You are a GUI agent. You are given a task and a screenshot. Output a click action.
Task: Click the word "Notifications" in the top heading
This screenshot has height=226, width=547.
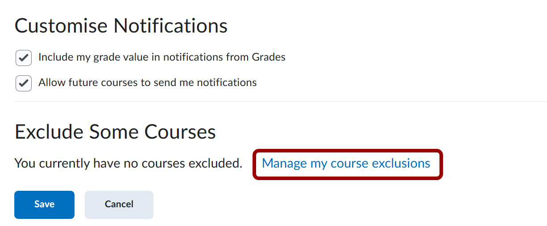[x=170, y=26]
